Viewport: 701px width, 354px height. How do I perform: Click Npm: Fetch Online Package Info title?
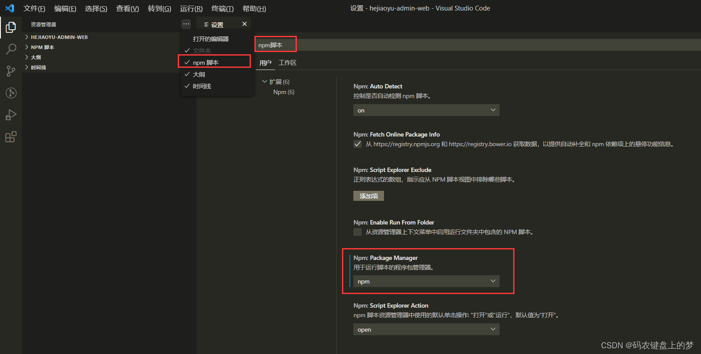point(397,134)
